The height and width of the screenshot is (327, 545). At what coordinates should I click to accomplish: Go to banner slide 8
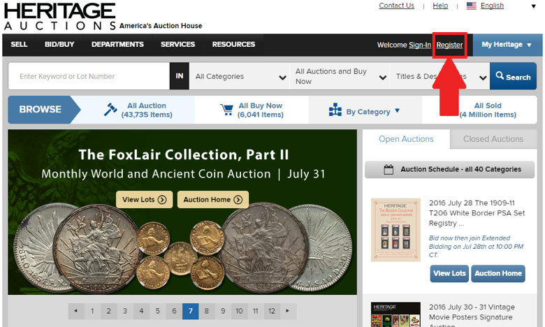[206, 311]
